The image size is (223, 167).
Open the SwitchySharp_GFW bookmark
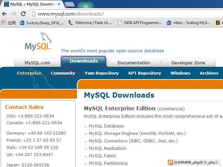point(42,23)
